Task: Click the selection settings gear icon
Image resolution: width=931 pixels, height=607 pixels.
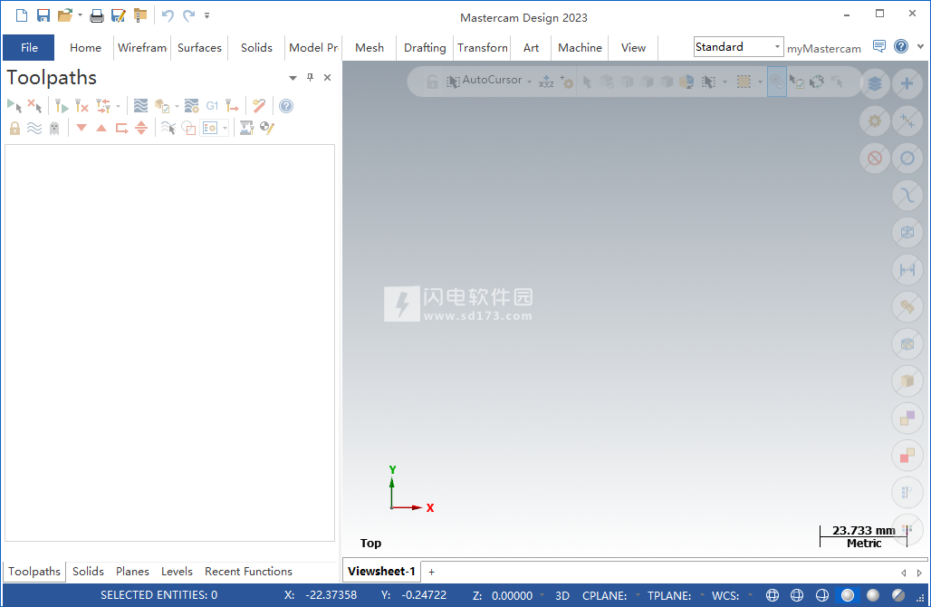Action: pos(566,82)
